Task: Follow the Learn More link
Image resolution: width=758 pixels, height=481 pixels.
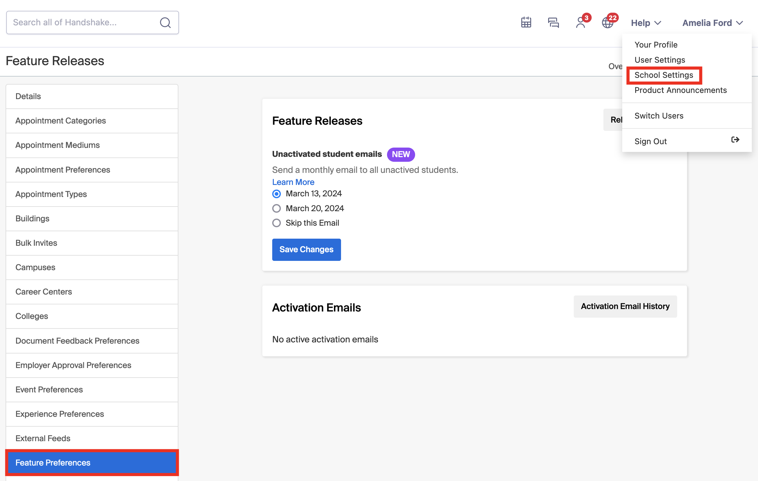Action: point(293,182)
